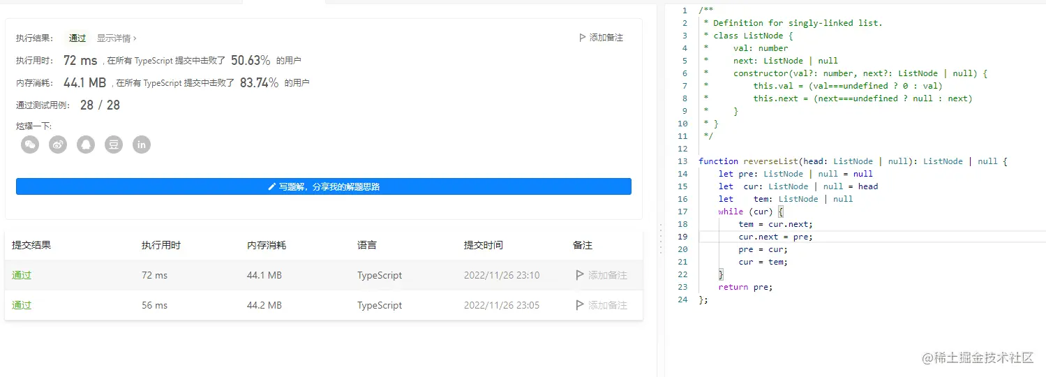
Task: Add note to 56 ms submission row
Action: (x=601, y=305)
